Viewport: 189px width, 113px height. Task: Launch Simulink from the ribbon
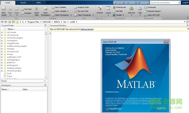(x=100, y=10)
